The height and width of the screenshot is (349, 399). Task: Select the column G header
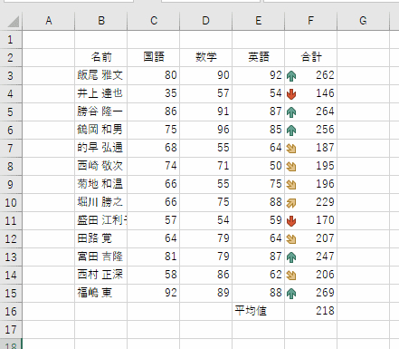pos(363,21)
